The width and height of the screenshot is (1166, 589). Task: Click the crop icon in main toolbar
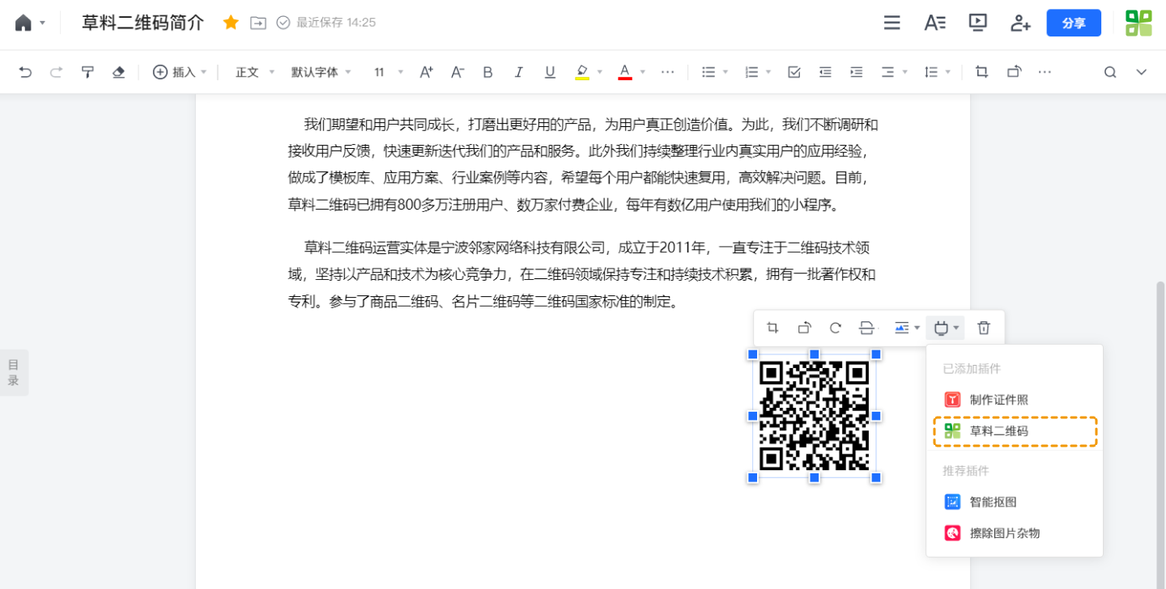[982, 72]
